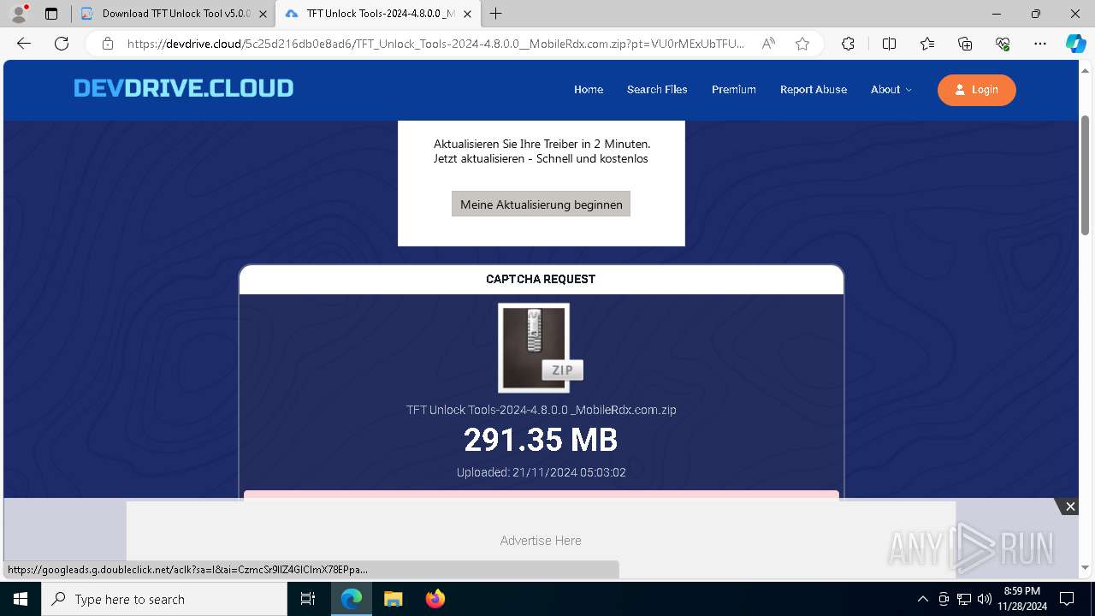Open Edge Settings and more menu

(x=1040, y=44)
